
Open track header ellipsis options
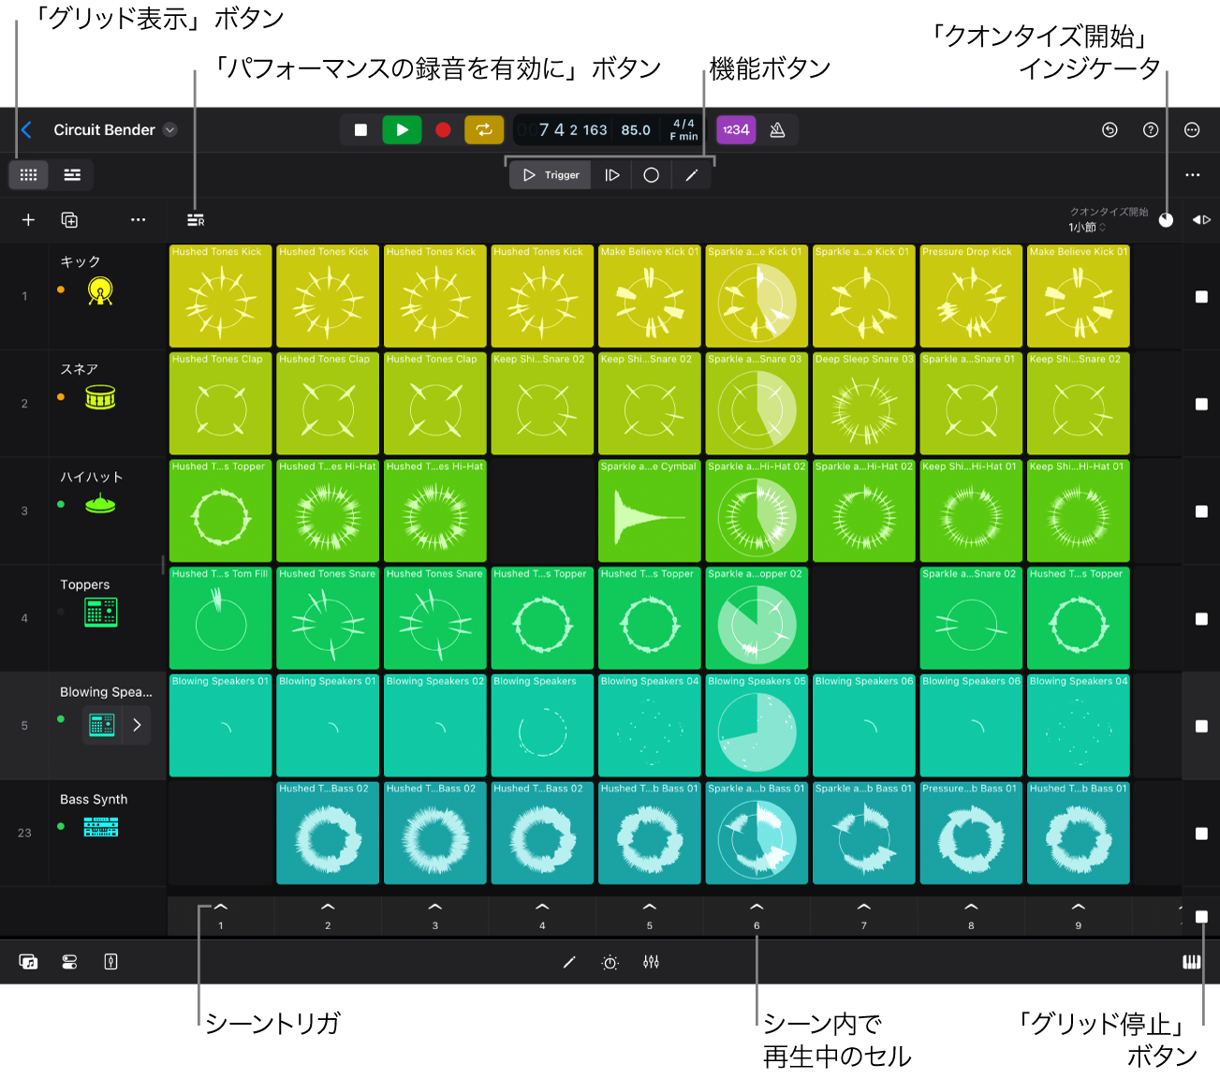pos(138,220)
